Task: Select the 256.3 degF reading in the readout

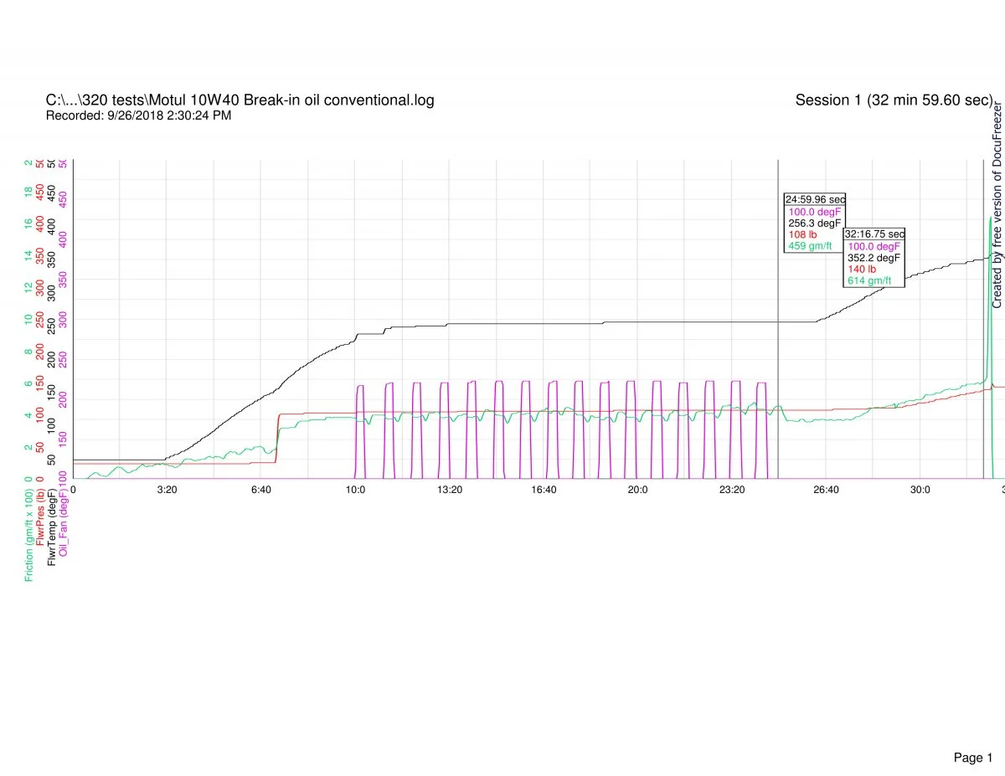Action: 814,224
